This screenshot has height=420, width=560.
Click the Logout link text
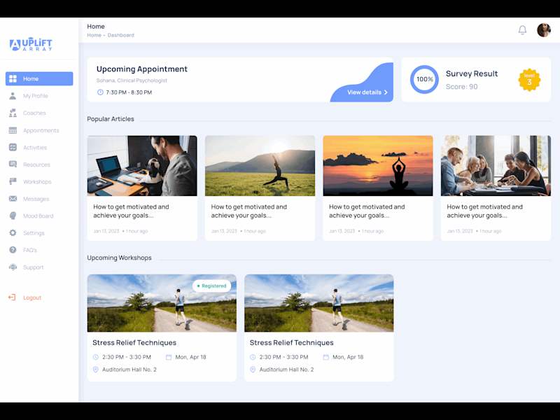(32, 297)
